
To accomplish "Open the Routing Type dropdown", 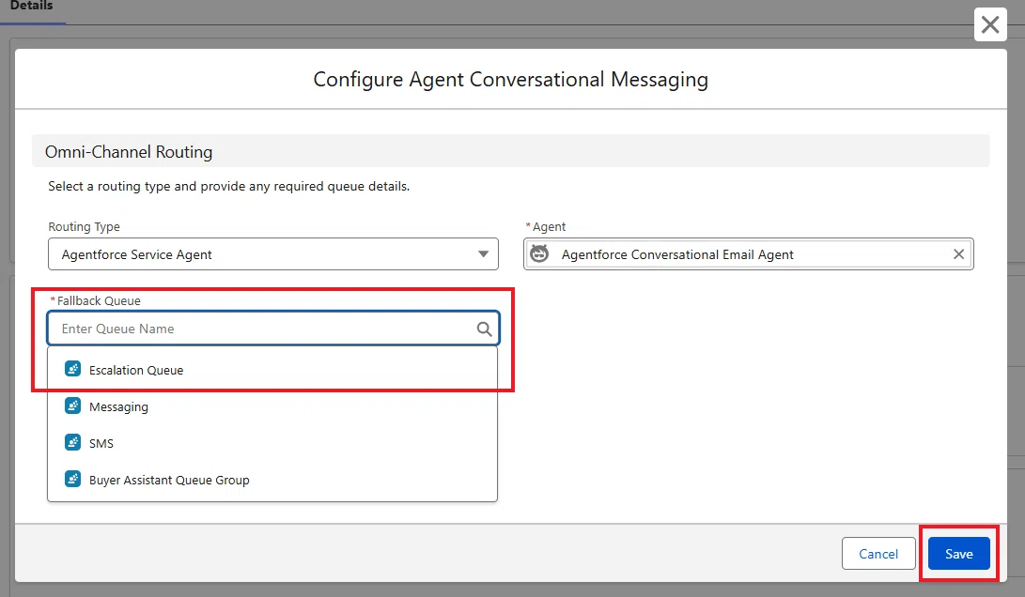I will pyautogui.click(x=273, y=254).
